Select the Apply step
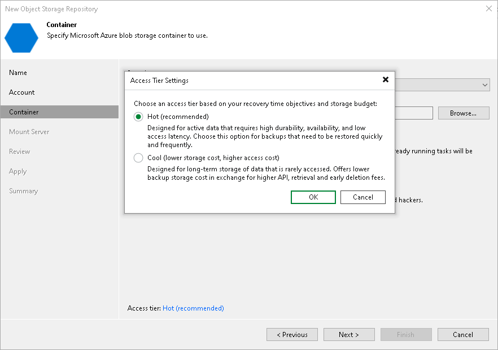Screen dimensions: 498x350 (x=18, y=171)
